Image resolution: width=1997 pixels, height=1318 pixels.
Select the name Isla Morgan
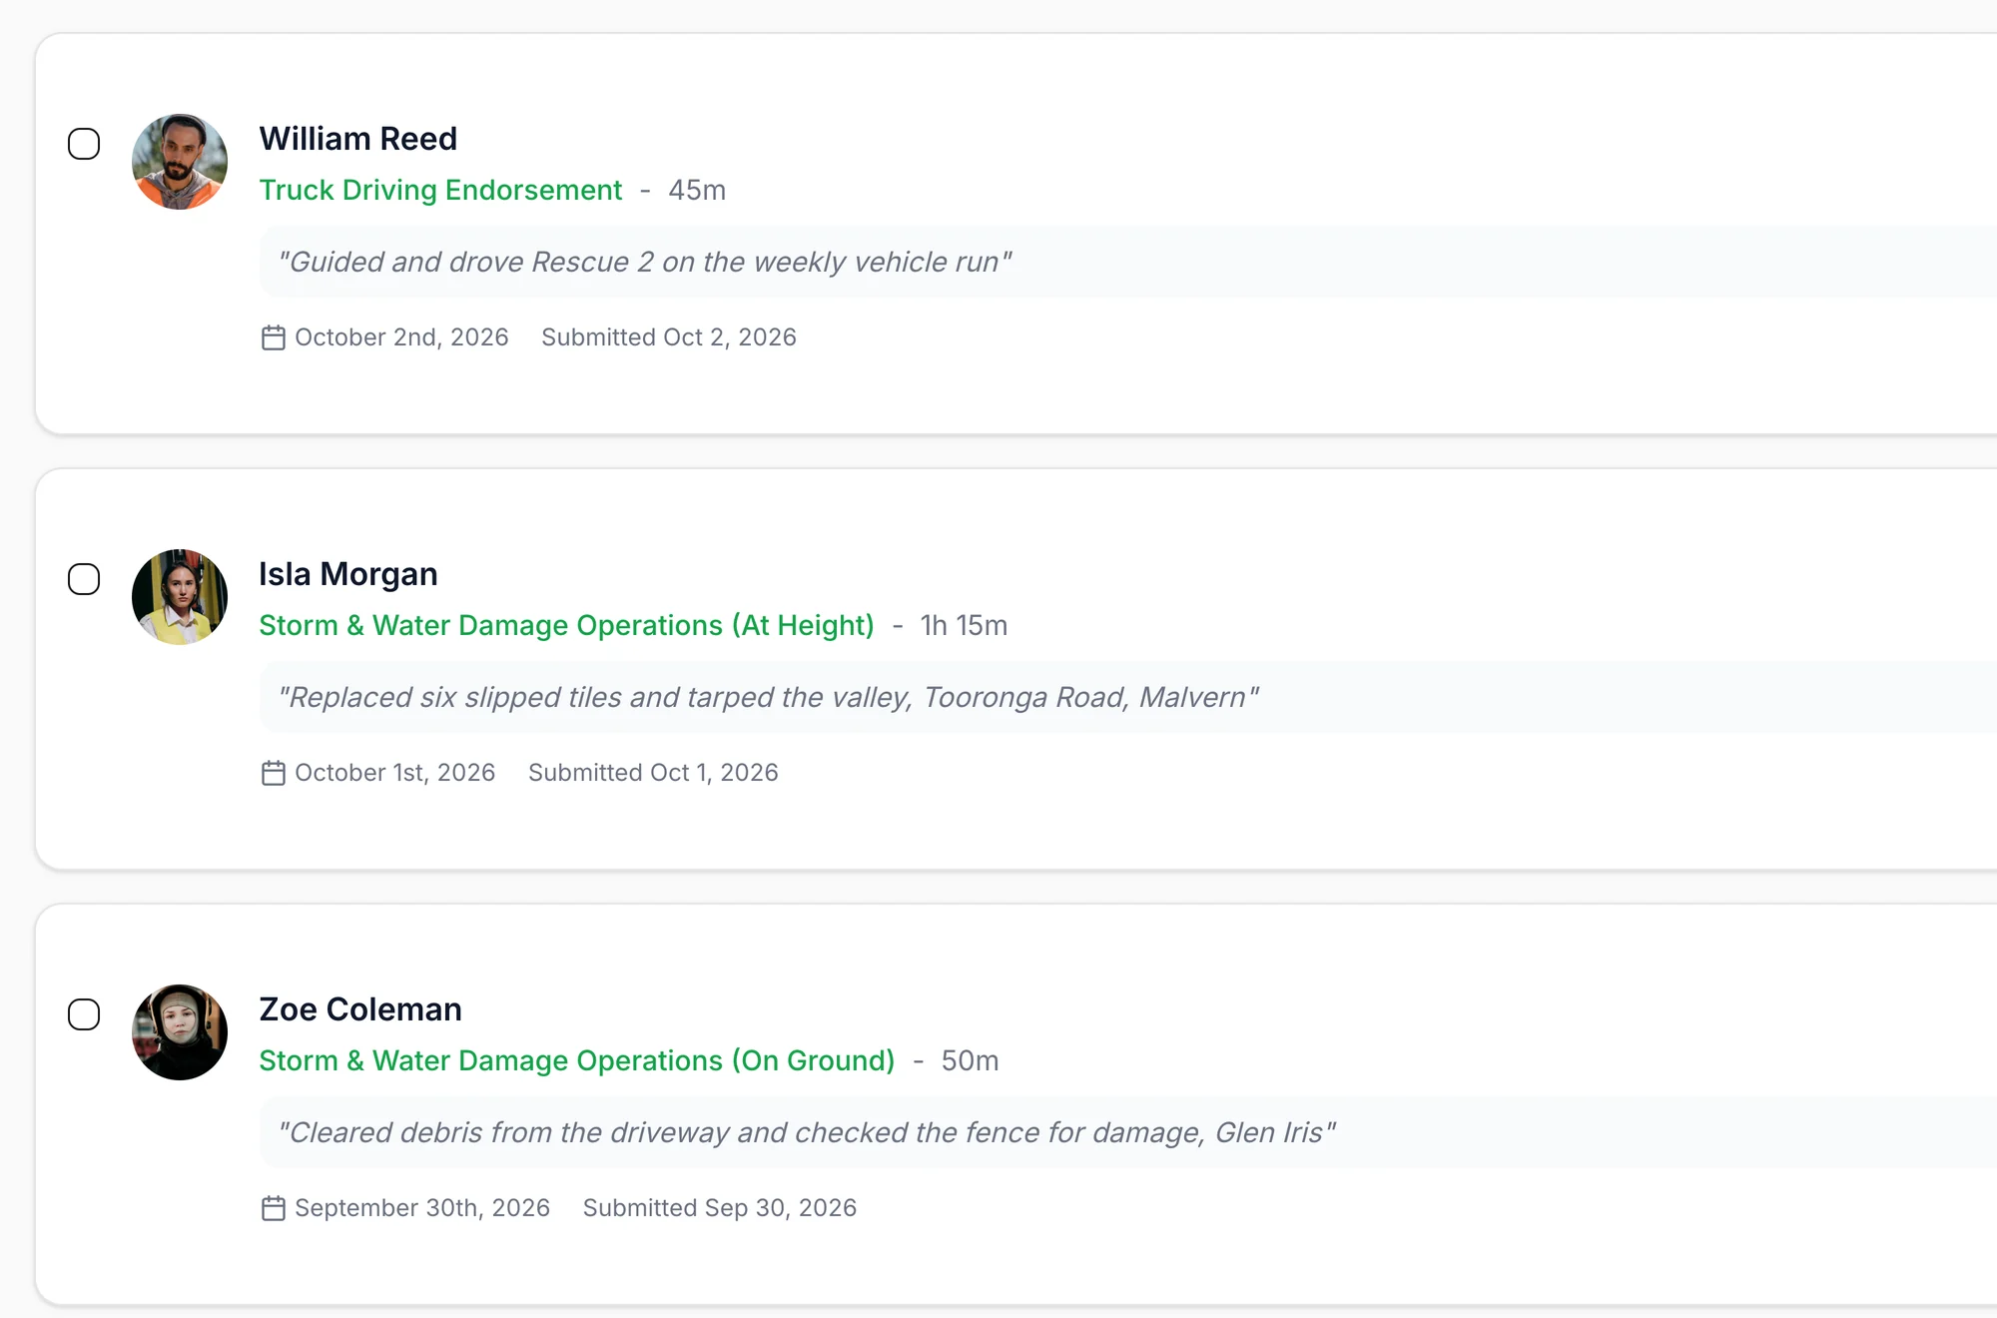348,574
